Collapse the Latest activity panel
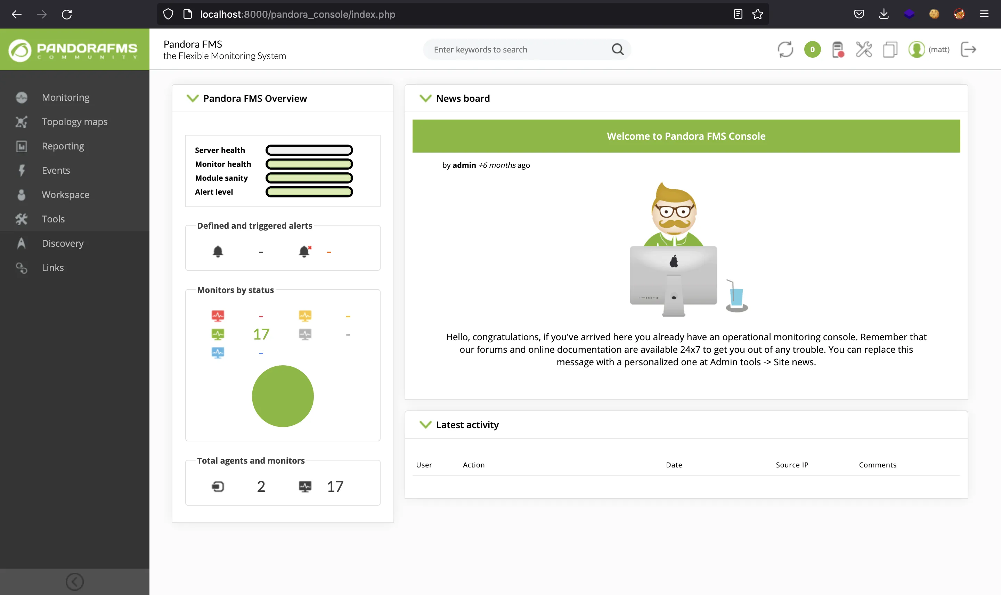 coord(425,425)
